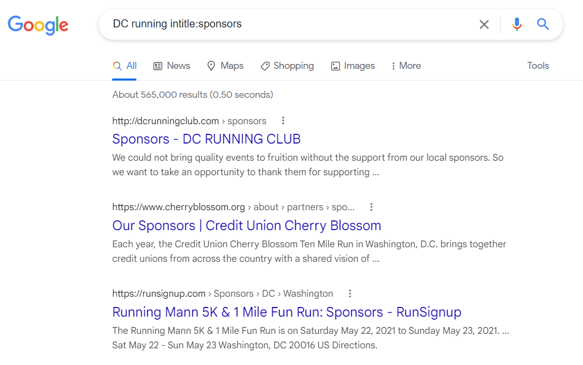
Task: Click the Shopping tag icon
Action: click(x=264, y=66)
